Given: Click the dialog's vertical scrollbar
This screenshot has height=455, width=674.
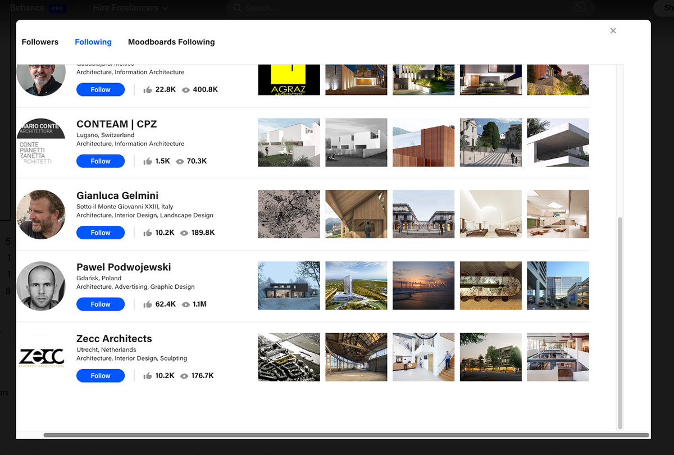Looking at the screenshot, I should coord(620,320).
